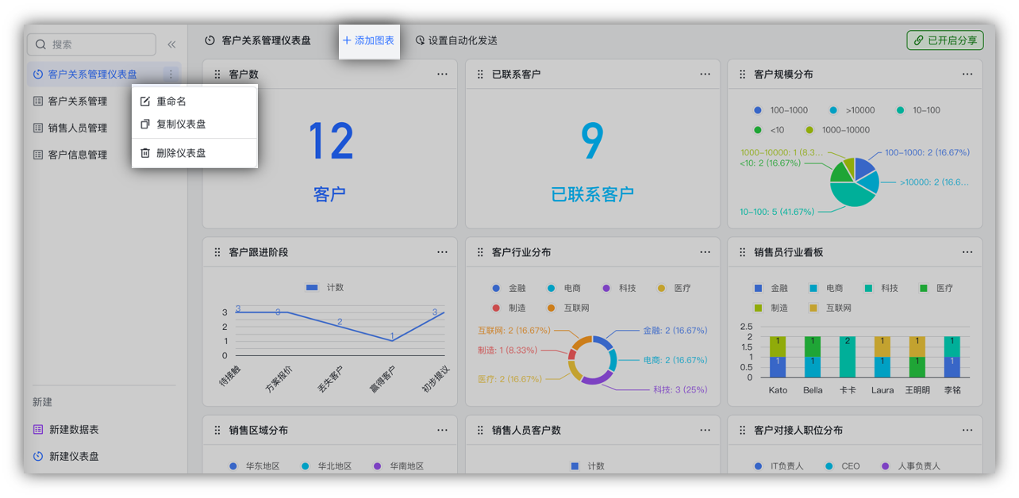This screenshot has height=498, width=1019.
Task: Toggle 互联网 legend in 销售员行业看板 chart
Action: point(829,308)
